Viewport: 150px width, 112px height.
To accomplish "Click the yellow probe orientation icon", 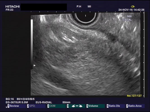I will 133,6.
